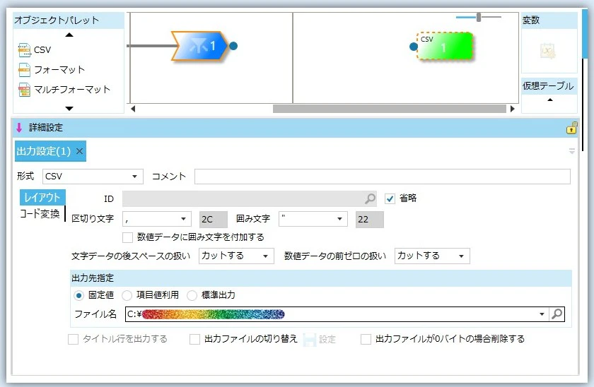This screenshot has height=387, width=594.
Task: Enable 出力ファイルが0バイトの場合削除する checkbox
Action: tap(366, 340)
